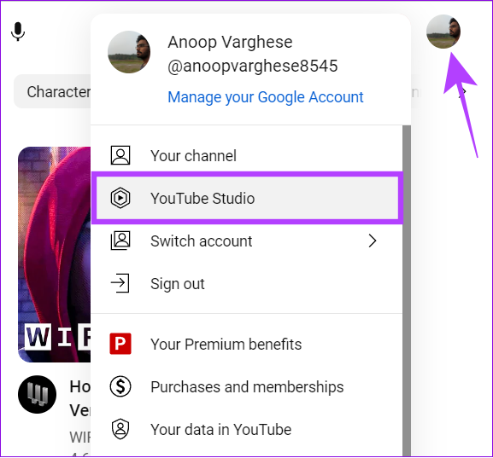The height and width of the screenshot is (458, 493).
Task: Click the red Premium P icon
Action: (x=120, y=344)
